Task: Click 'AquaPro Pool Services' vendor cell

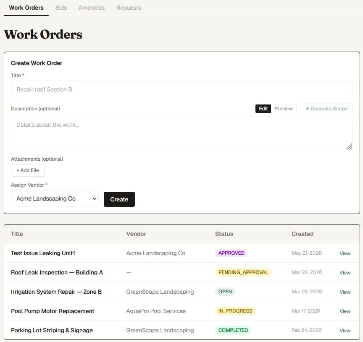Action: click(156, 311)
